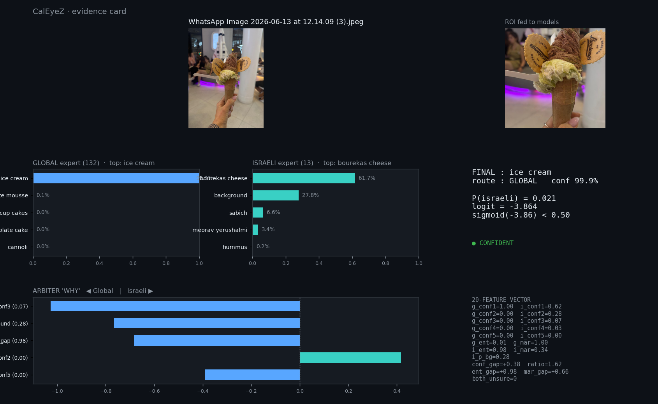Click the FINAL : ice cream text
658x404 pixels.
tap(512, 172)
